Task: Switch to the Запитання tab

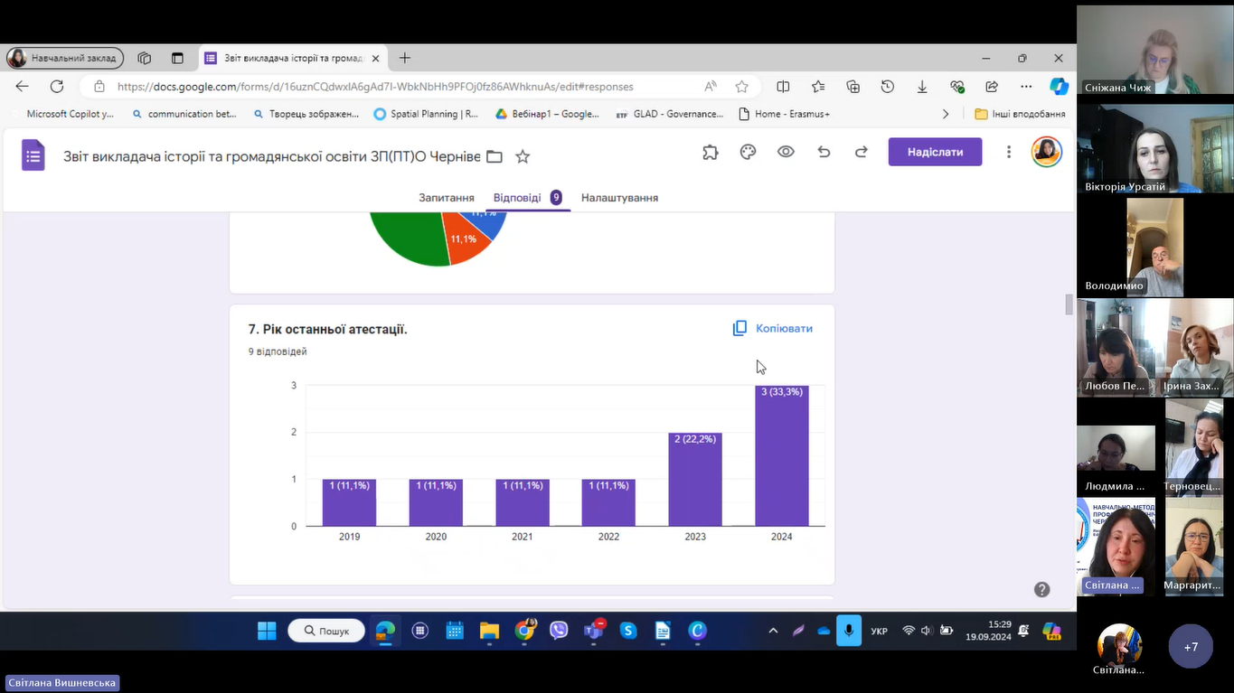Action: tap(446, 198)
